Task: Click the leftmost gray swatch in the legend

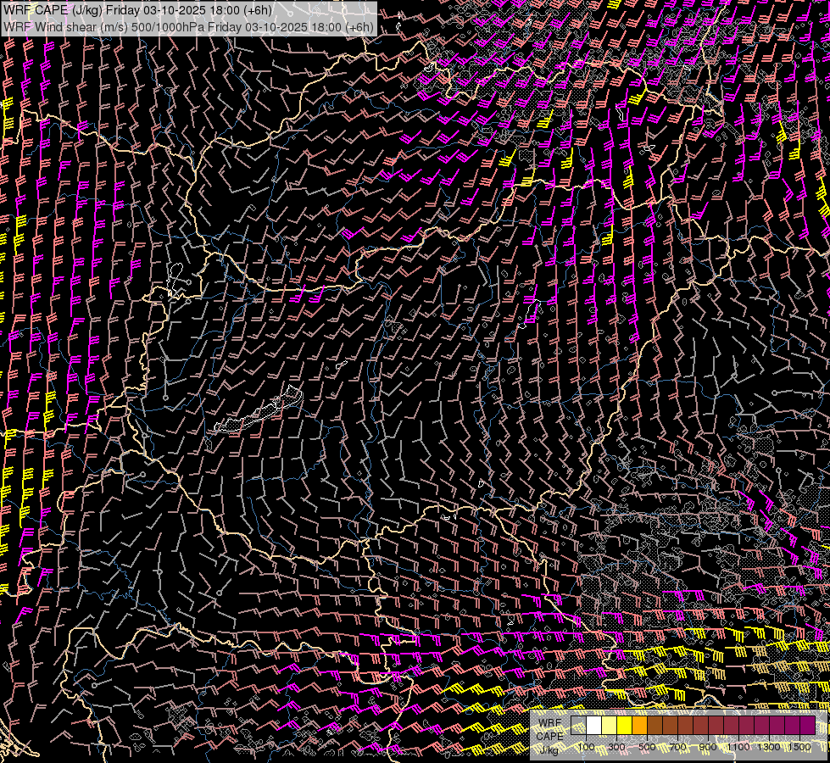Action: [x=579, y=726]
